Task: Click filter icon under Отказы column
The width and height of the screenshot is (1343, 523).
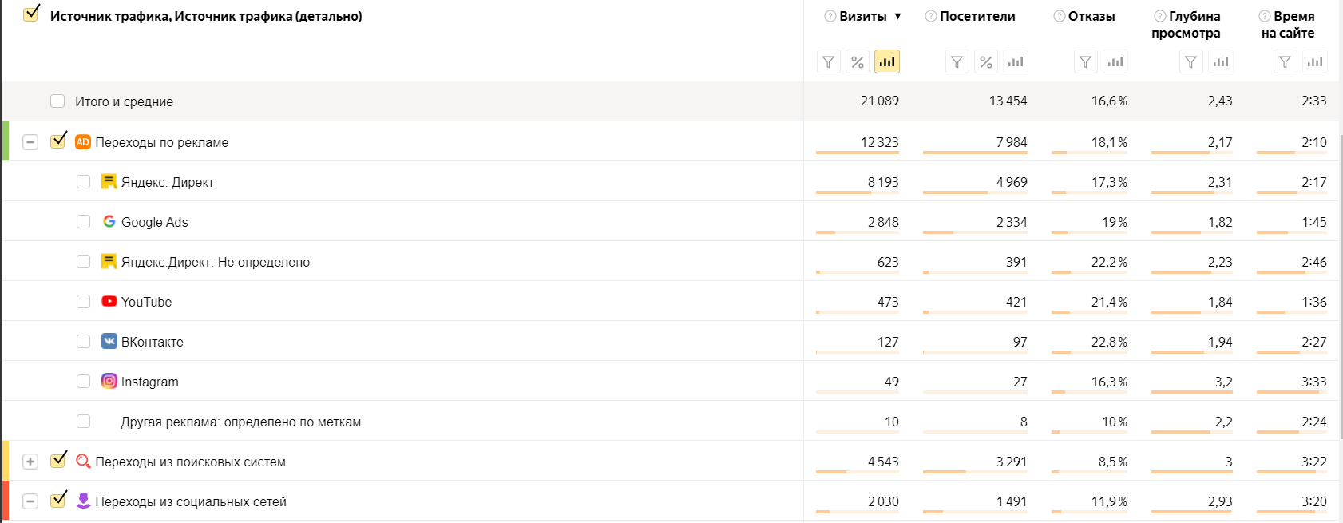Action: tap(1085, 61)
